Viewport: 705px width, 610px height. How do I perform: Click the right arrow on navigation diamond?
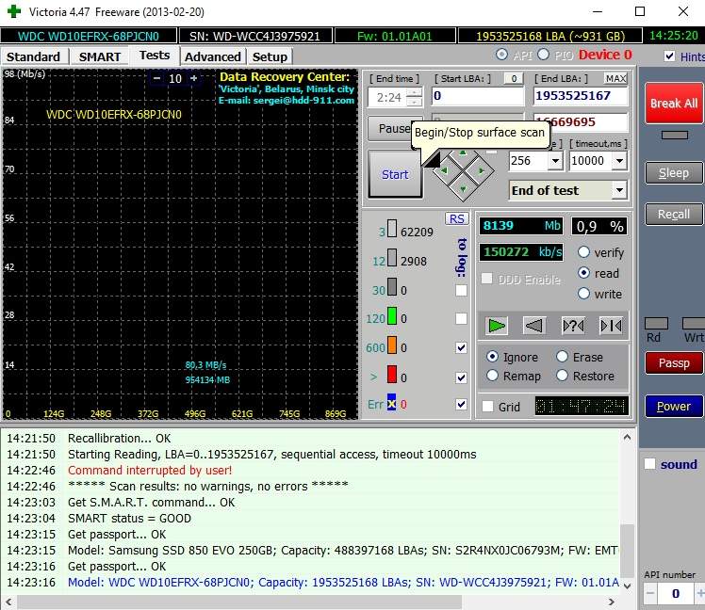pyautogui.click(x=481, y=170)
